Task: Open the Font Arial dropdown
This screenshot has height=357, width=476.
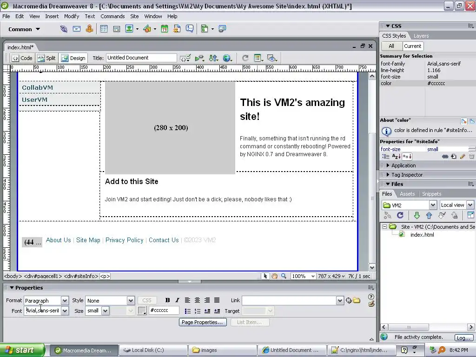Action: tap(65, 311)
